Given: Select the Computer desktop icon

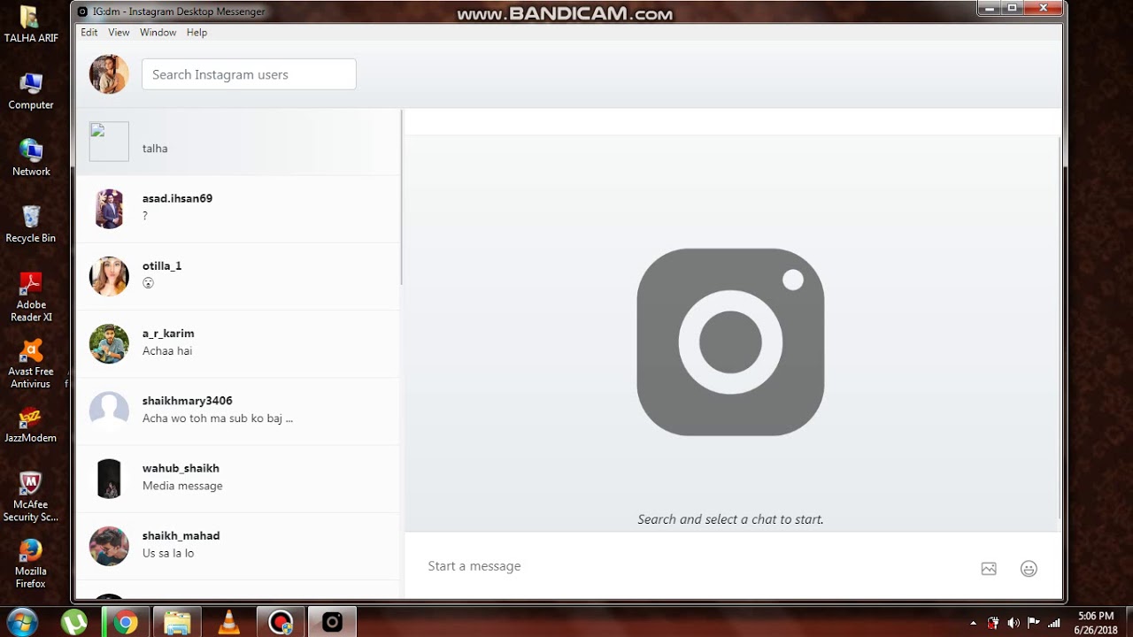Looking at the screenshot, I should point(31,92).
